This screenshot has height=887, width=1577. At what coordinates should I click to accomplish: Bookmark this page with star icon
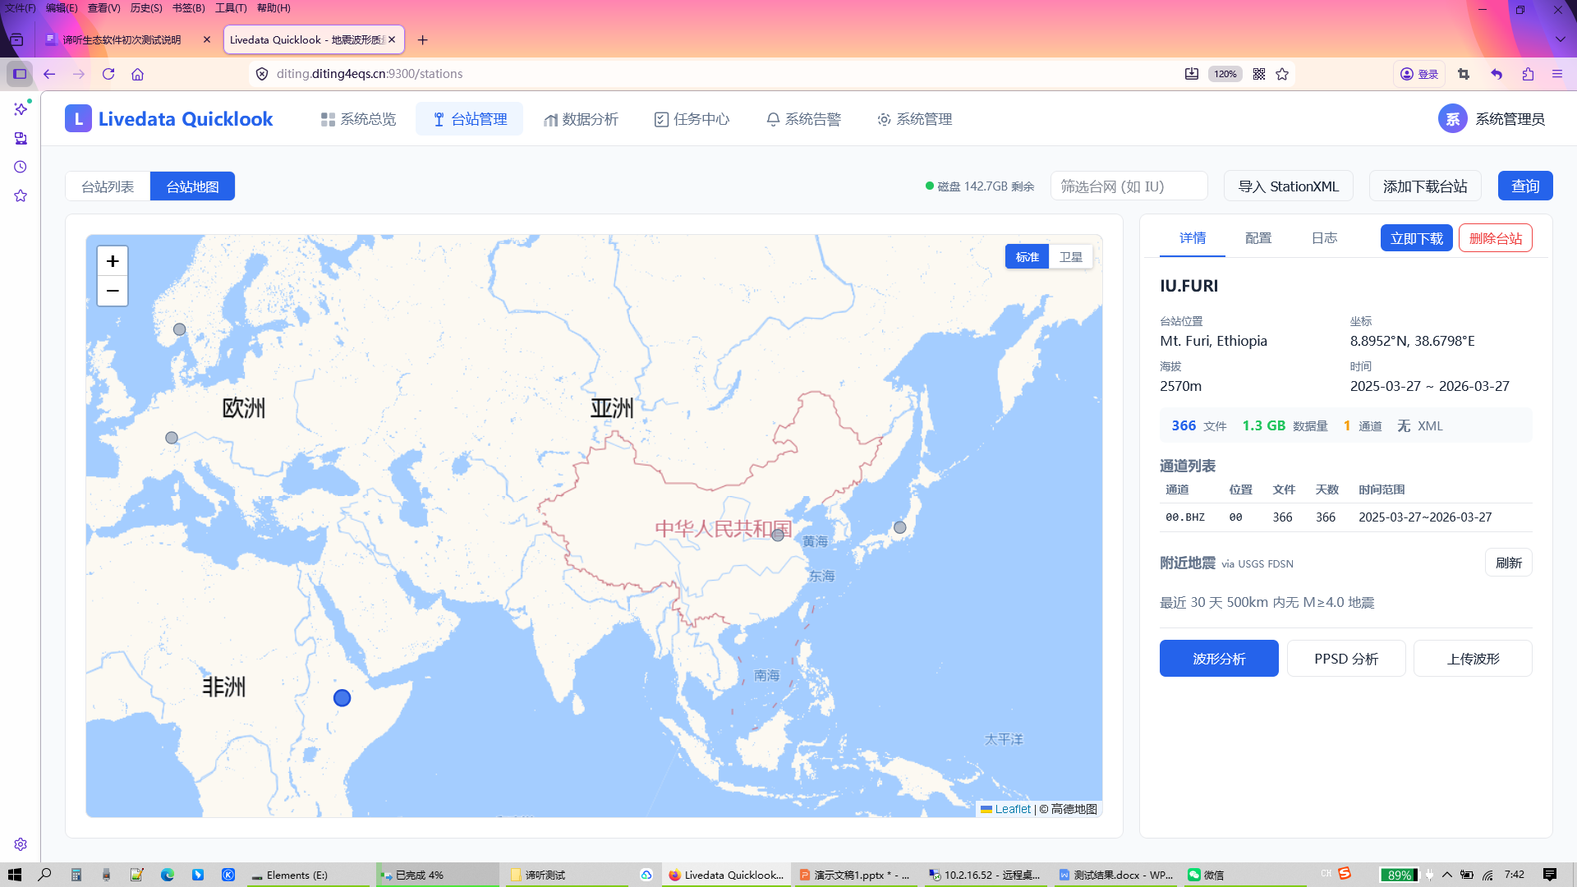click(x=1282, y=74)
